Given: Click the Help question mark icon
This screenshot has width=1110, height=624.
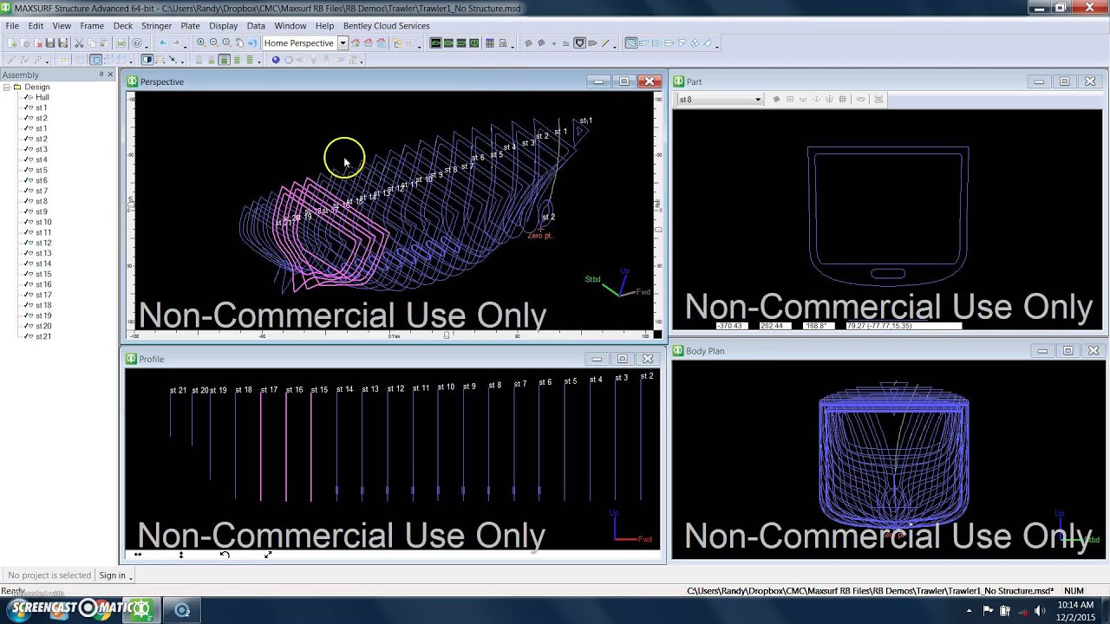Looking at the screenshot, I should 137,42.
